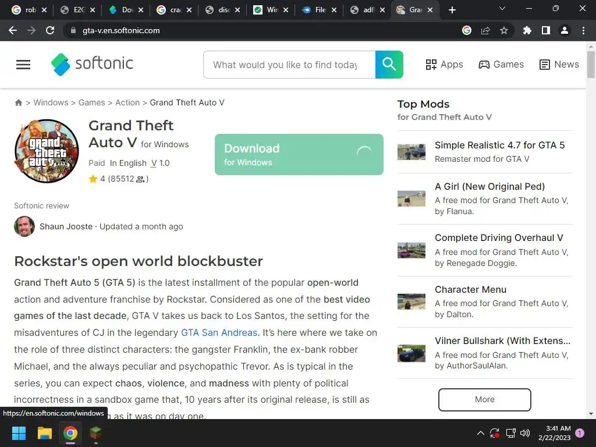Click Simple Realistic mod thumbnail
Viewport: 596px width, 447px height.
pyautogui.click(x=411, y=152)
